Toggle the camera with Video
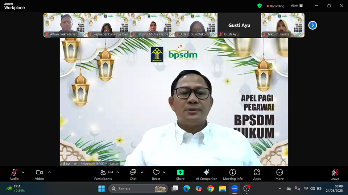The width and height of the screenshot is (348, 195). coord(39,175)
